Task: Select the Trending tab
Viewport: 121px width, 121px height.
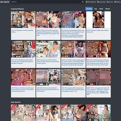Action: [89, 9]
